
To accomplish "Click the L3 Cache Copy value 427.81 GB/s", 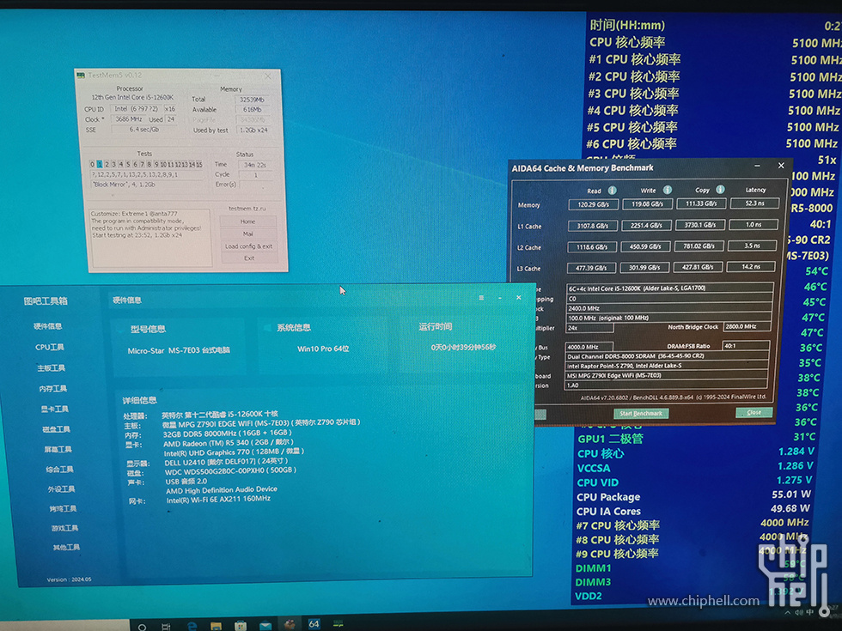I will (698, 267).
